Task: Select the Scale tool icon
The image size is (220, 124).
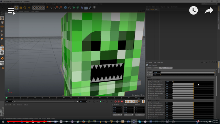Action: tap(21, 8)
